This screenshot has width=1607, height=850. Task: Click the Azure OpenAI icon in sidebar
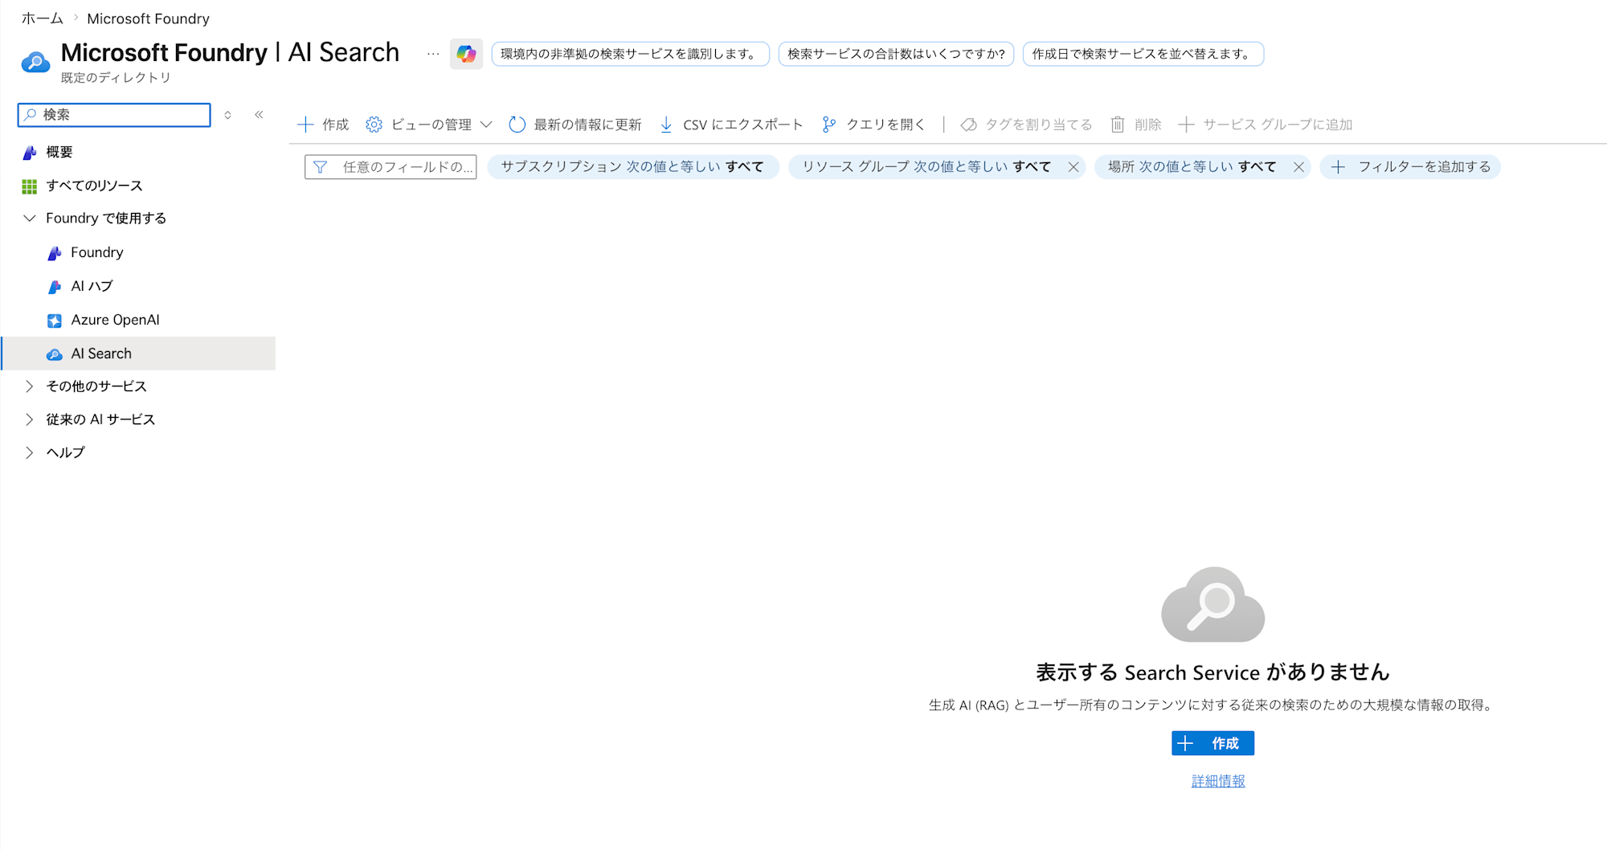click(x=55, y=321)
